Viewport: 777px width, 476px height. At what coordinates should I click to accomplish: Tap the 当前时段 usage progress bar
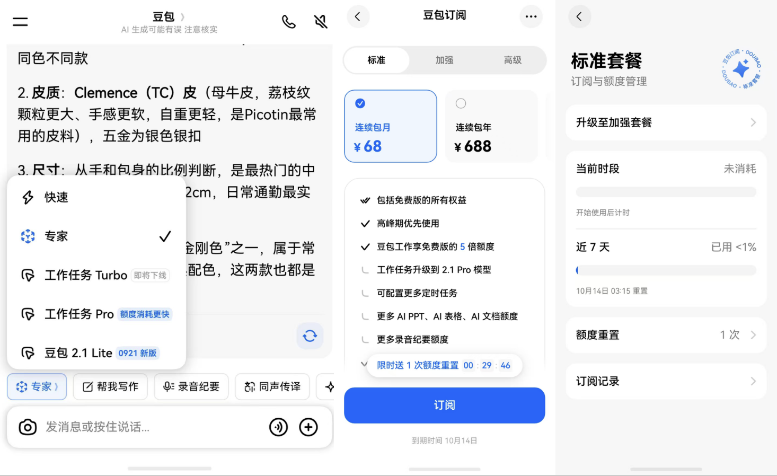coord(666,192)
